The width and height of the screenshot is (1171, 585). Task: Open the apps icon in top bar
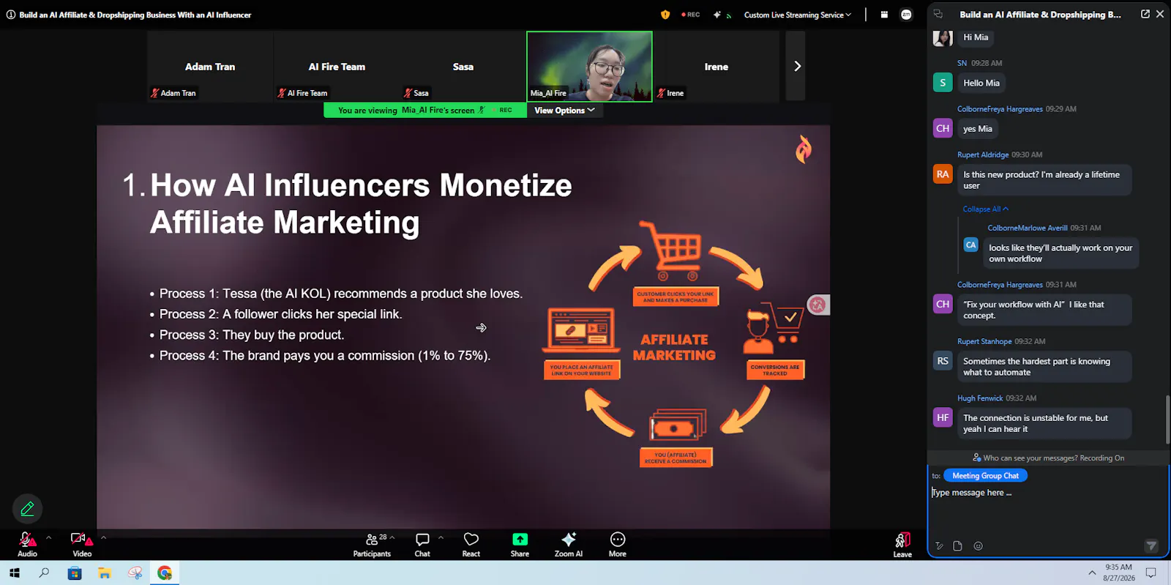pos(884,15)
